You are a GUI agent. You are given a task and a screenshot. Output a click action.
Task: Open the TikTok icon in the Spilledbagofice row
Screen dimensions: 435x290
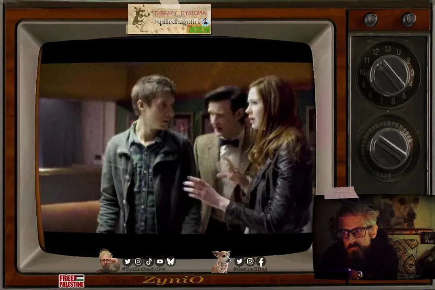click(x=149, y=261)
